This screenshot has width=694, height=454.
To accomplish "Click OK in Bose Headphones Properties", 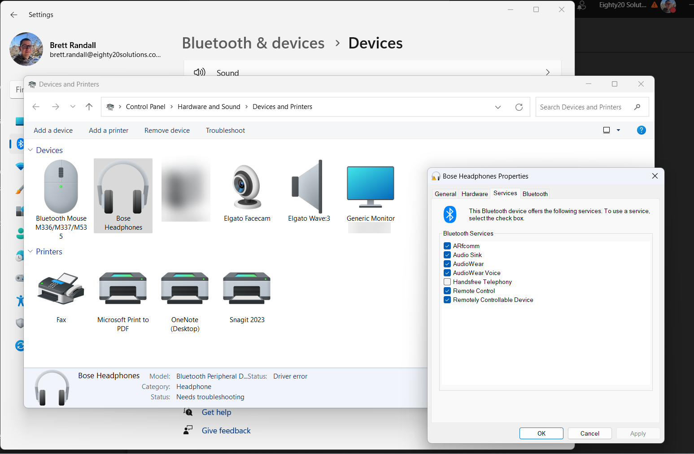I will [541, 433].
